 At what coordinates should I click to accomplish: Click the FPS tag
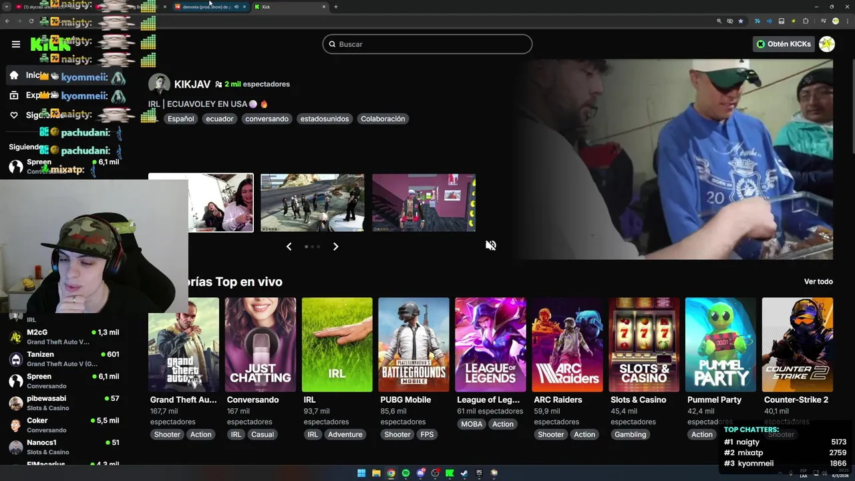427,434
